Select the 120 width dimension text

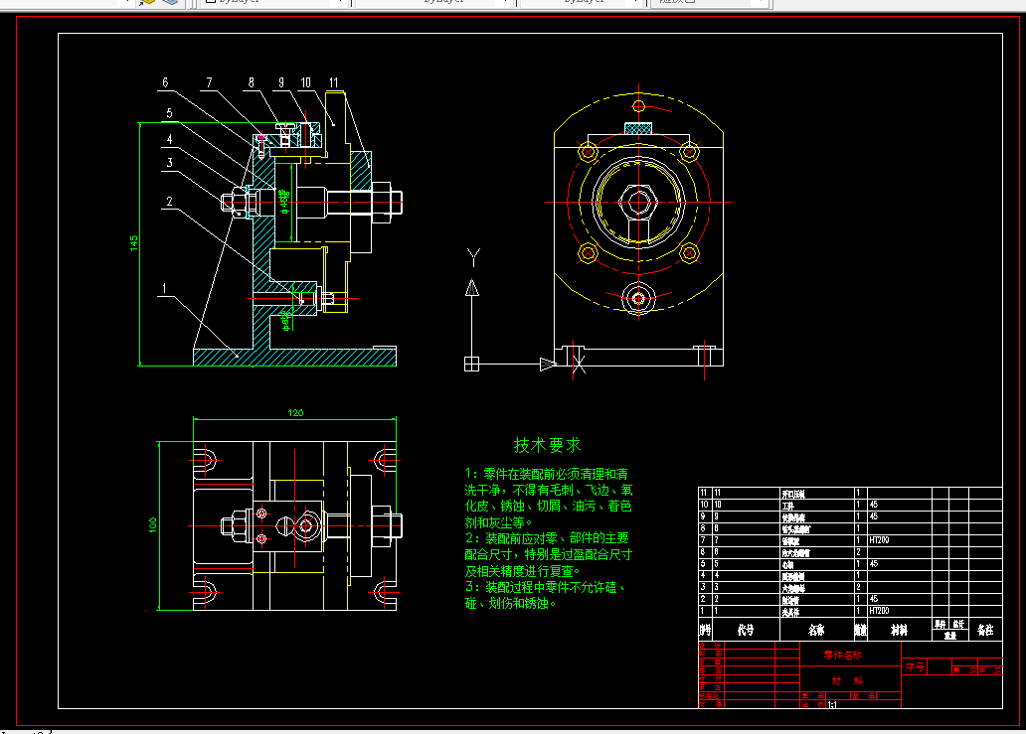[x=295, y=412]
